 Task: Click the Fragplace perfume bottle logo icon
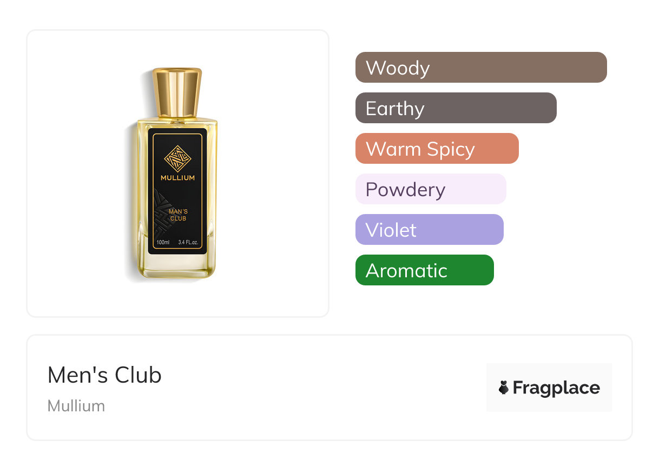pyautogui.click(x=504, y=388)
